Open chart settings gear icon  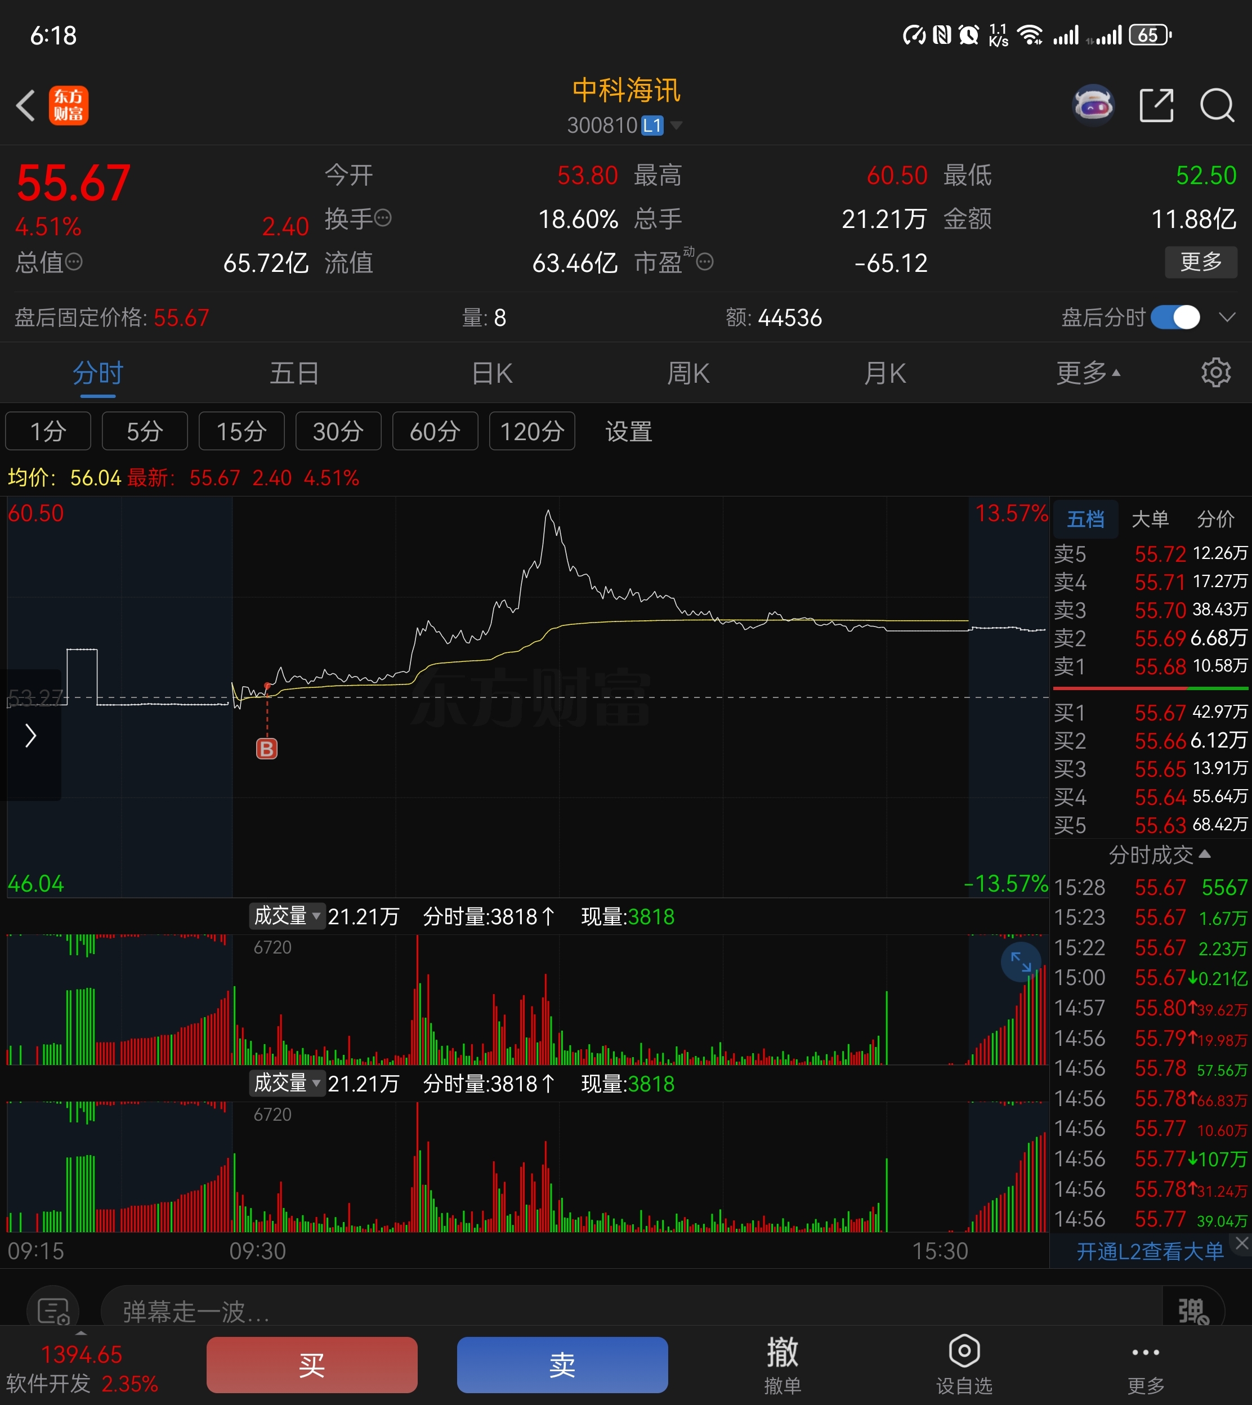point(1215,372)
